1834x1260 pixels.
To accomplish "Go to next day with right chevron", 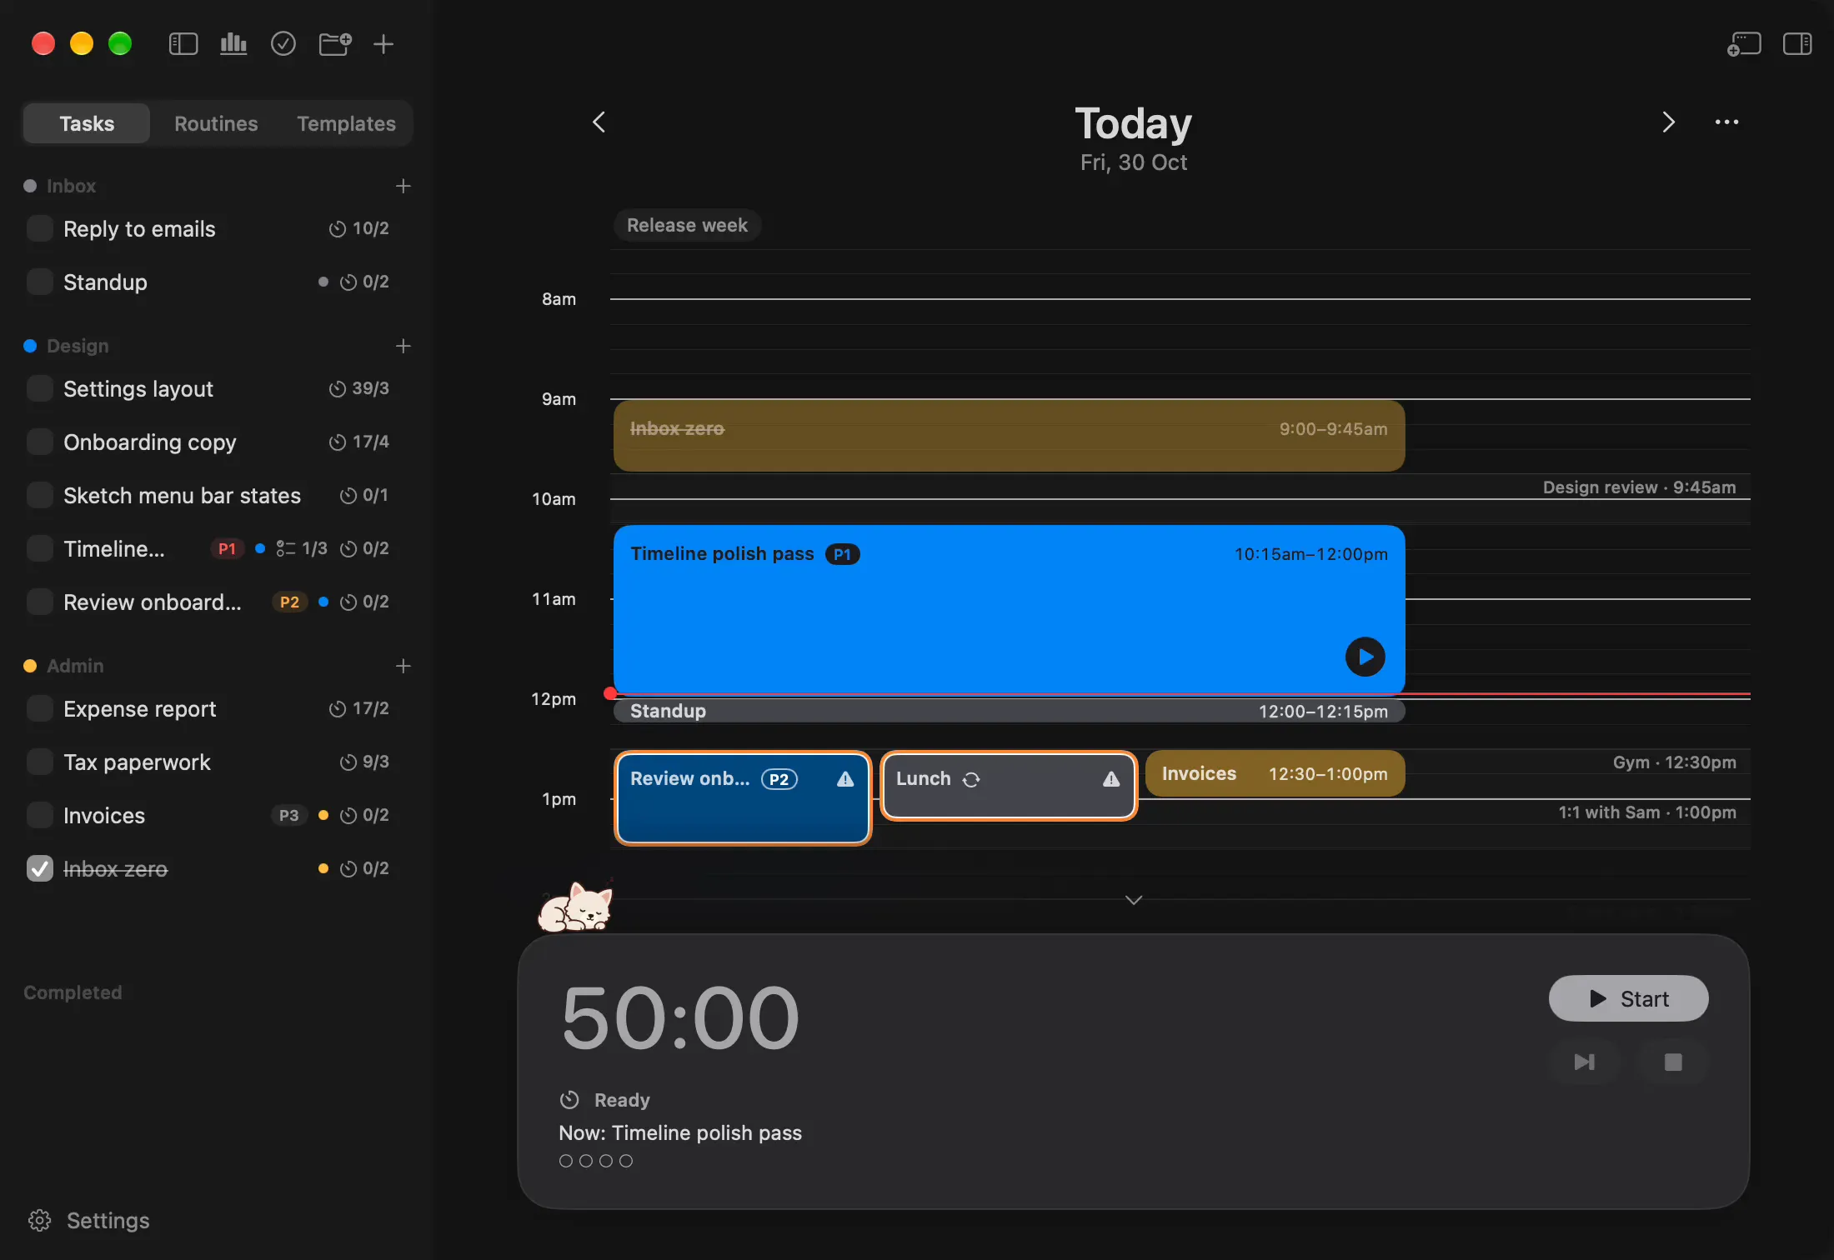I will pyautogui.click(x=1668, y=122).
